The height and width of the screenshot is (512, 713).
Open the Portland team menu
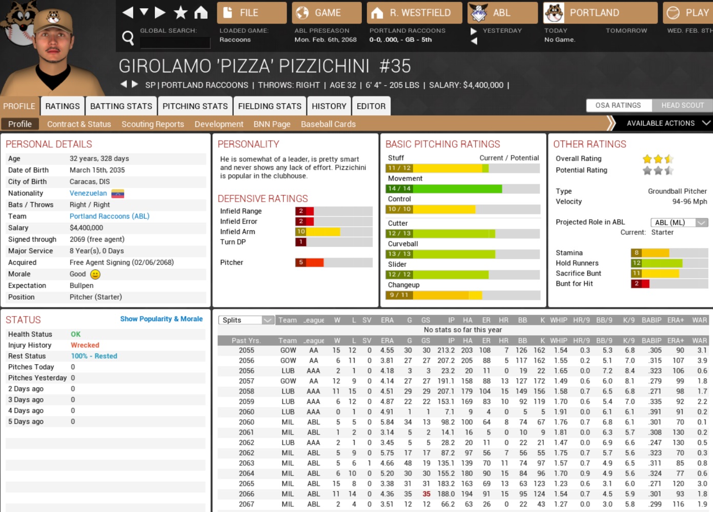click(x=600, y=13)
